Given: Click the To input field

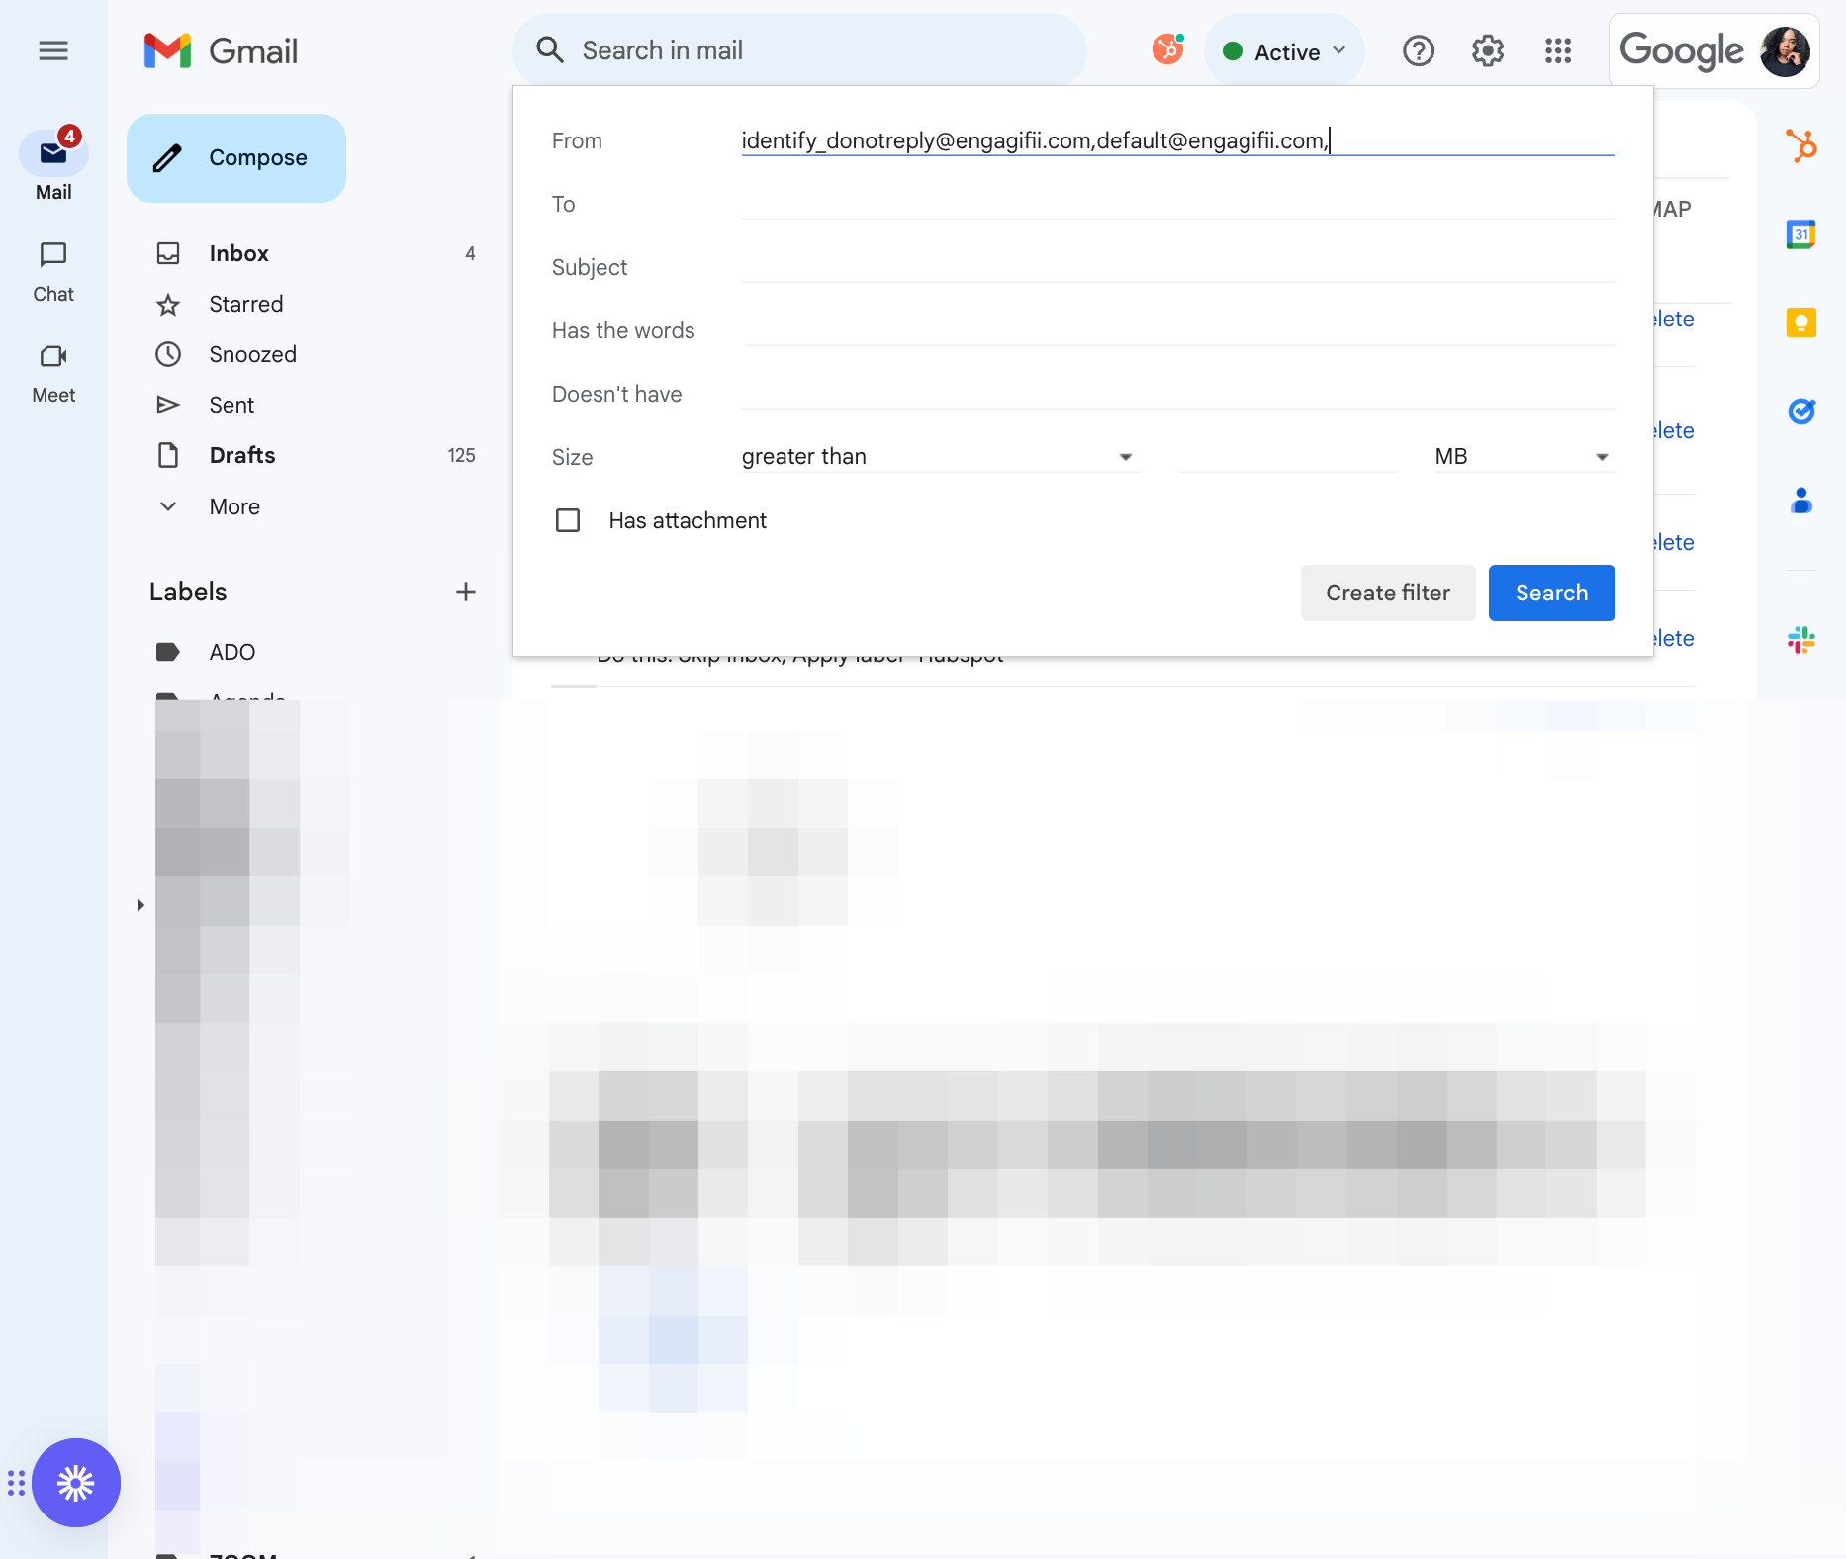Looking at the screenshot, I should click(1178, 204).
